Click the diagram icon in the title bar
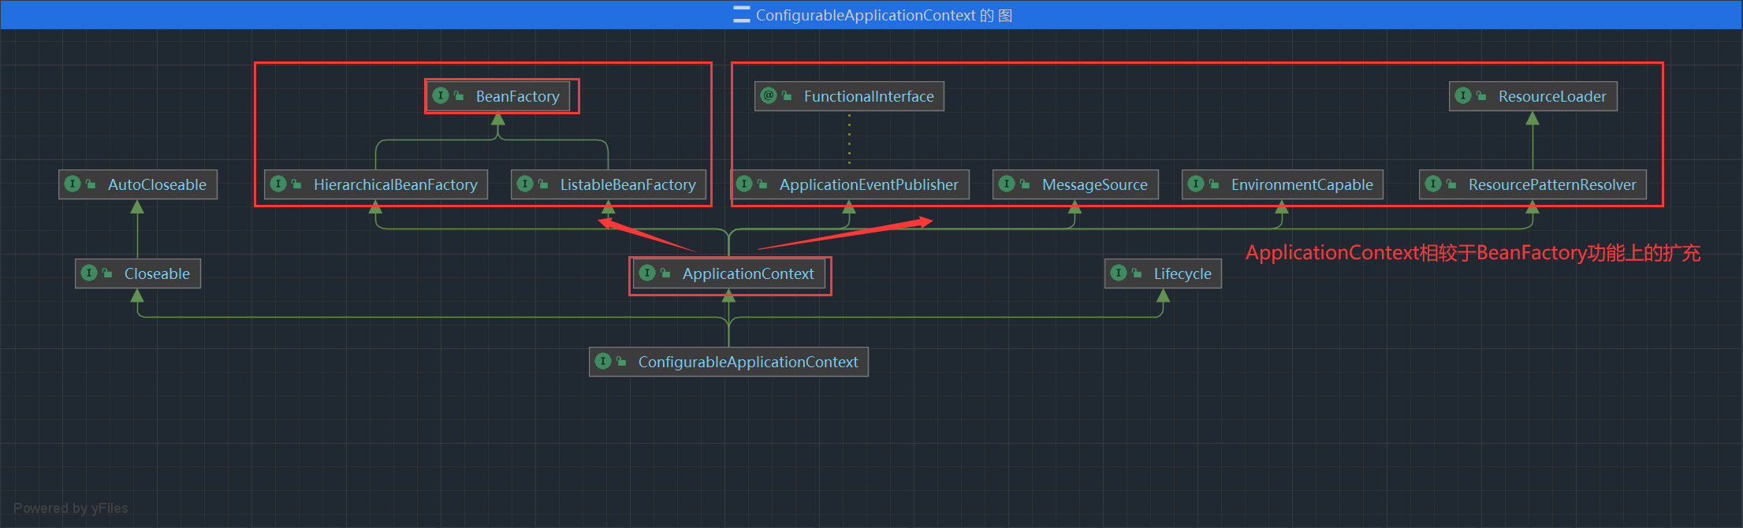1743x528 pixels. [741, 15]
